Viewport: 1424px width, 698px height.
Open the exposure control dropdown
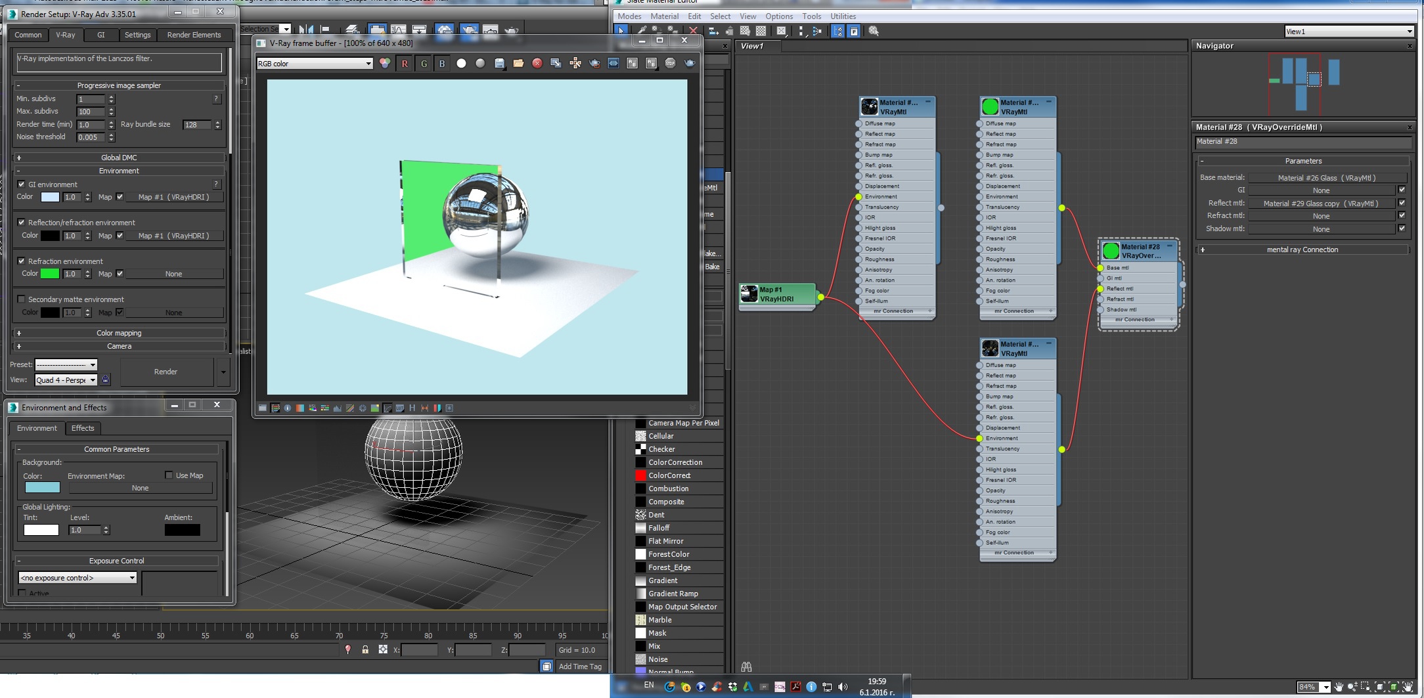(78, 578)
